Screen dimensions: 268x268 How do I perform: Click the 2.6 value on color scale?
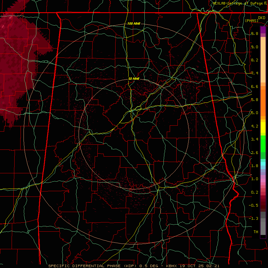255,153
